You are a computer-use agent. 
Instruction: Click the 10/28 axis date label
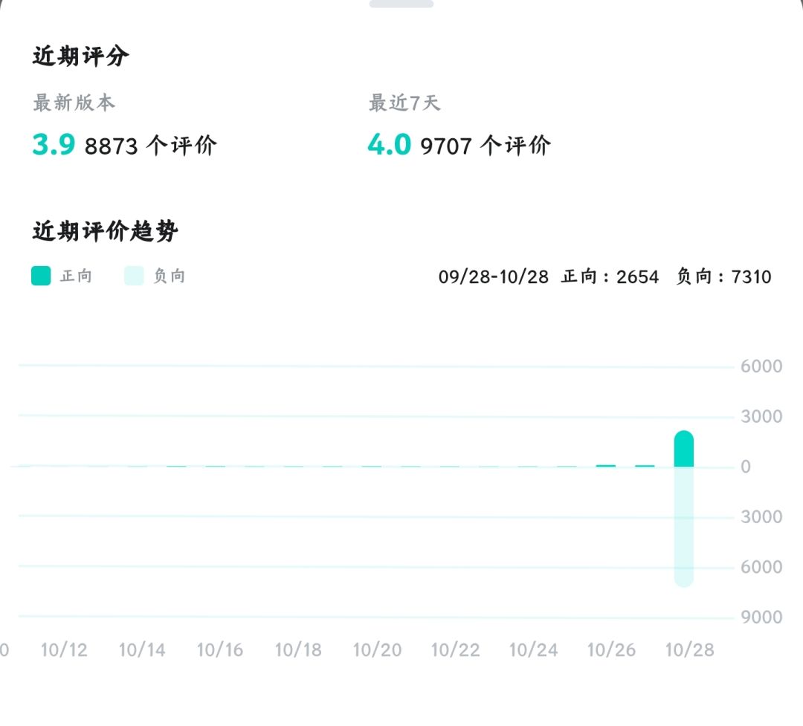(689, 649)
